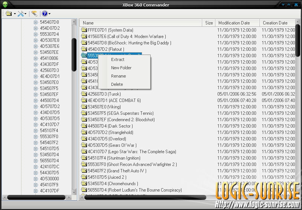The width and height of the screenshot is (302, 210).
Task: Choose Extract from the context menu
Action: pos(118,59)
